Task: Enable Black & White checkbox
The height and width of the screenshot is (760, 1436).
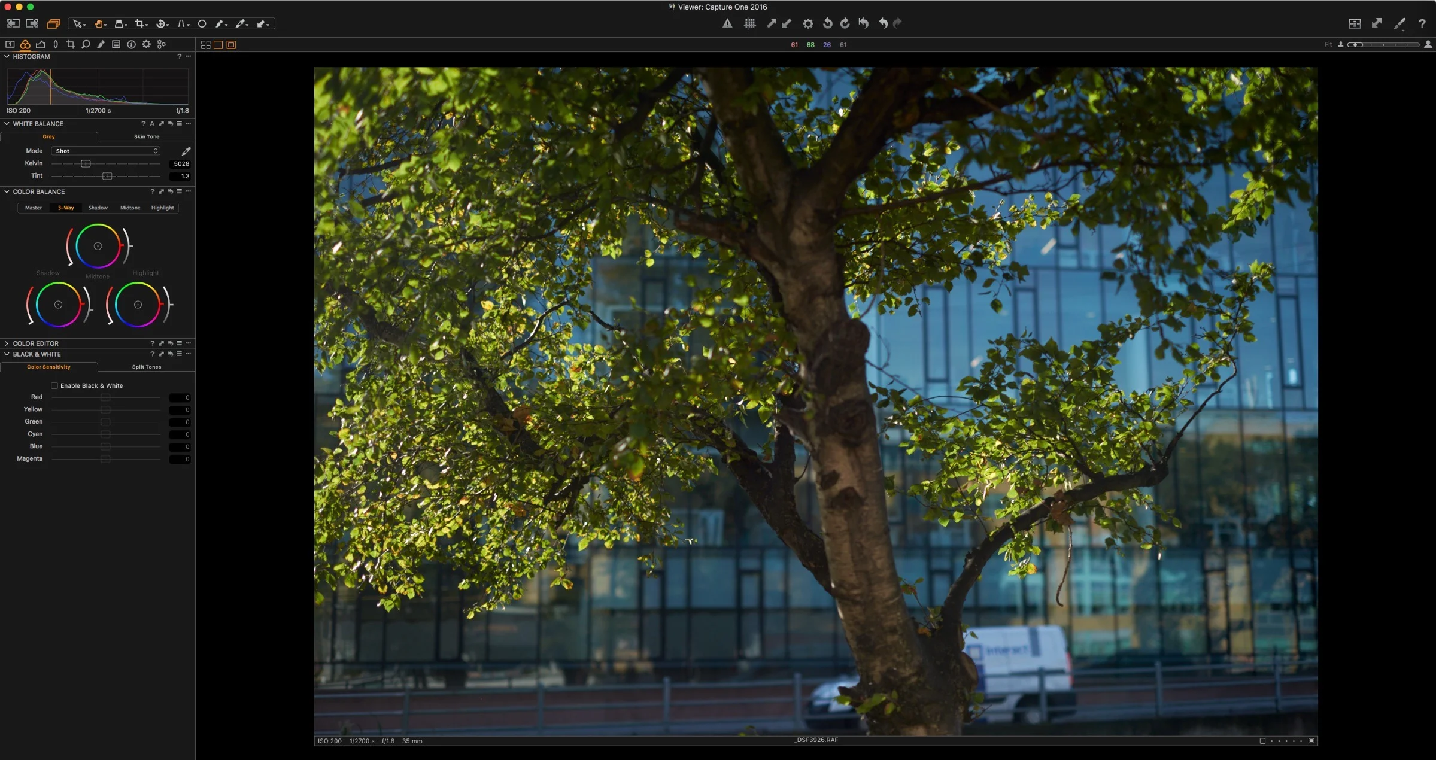Action: [x=54, y=385]
